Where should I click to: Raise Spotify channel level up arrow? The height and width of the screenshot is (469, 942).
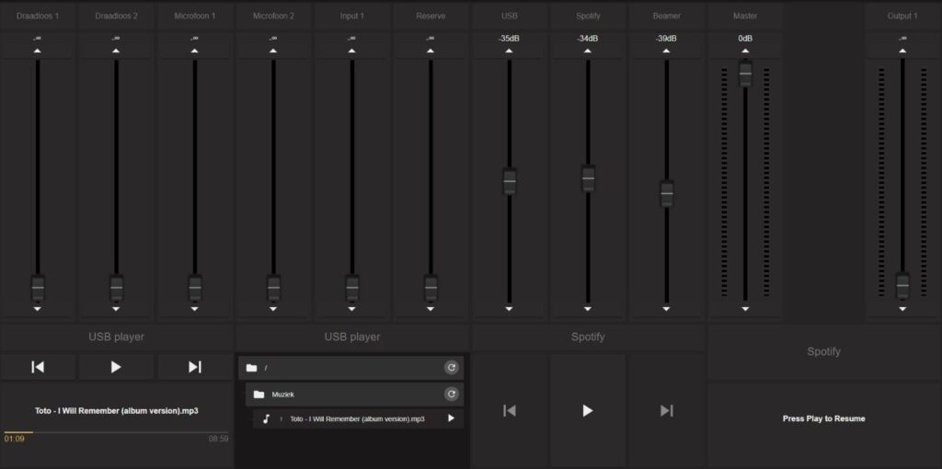coord(588,51)
